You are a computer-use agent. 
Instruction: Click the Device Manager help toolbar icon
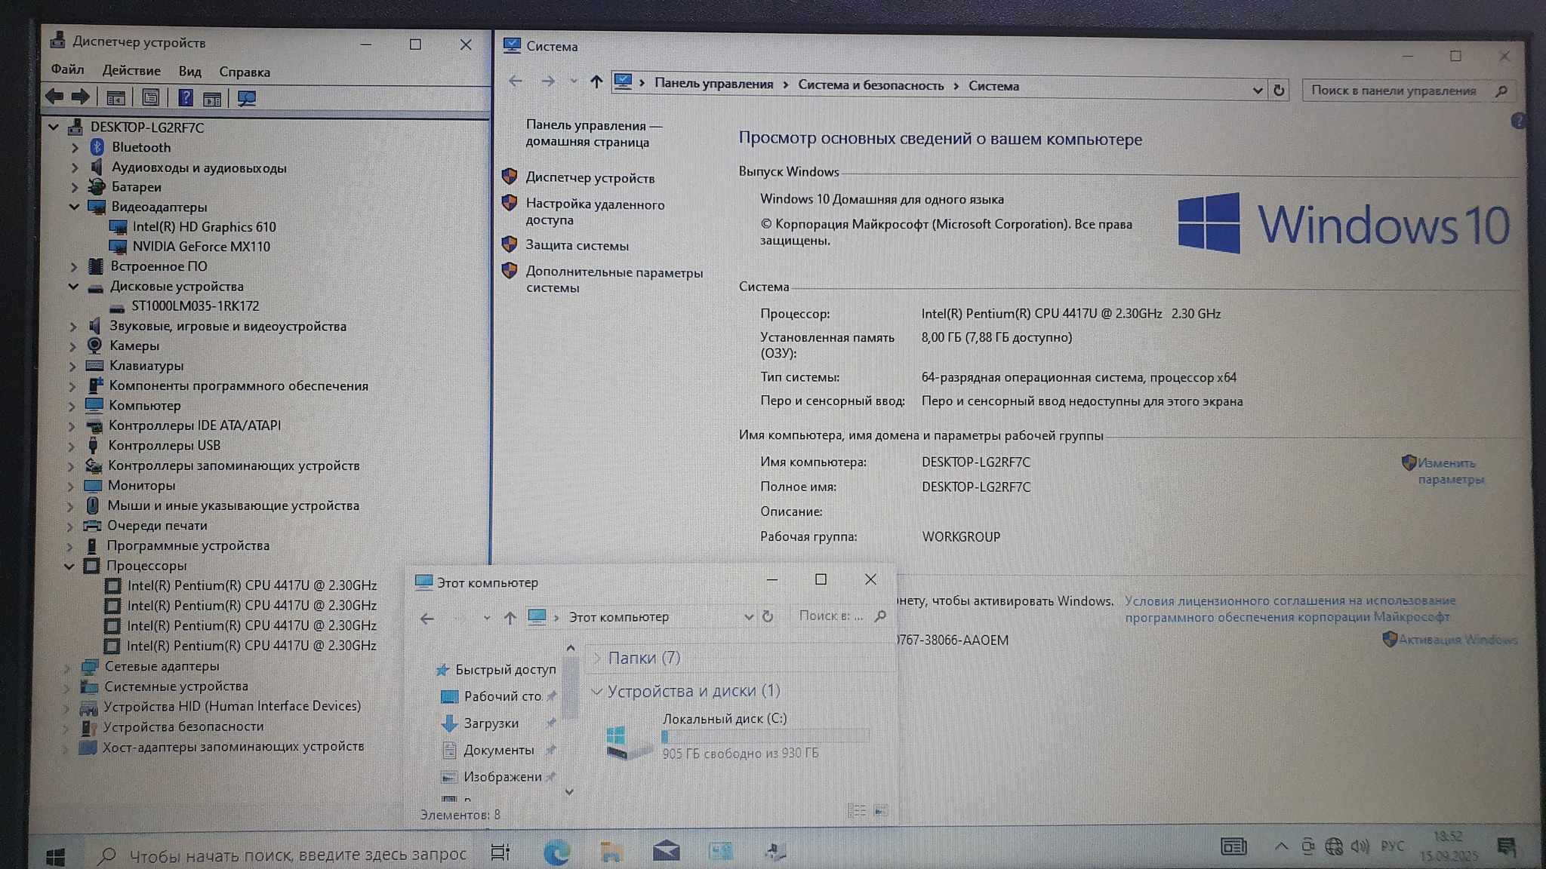click(185, 98)
